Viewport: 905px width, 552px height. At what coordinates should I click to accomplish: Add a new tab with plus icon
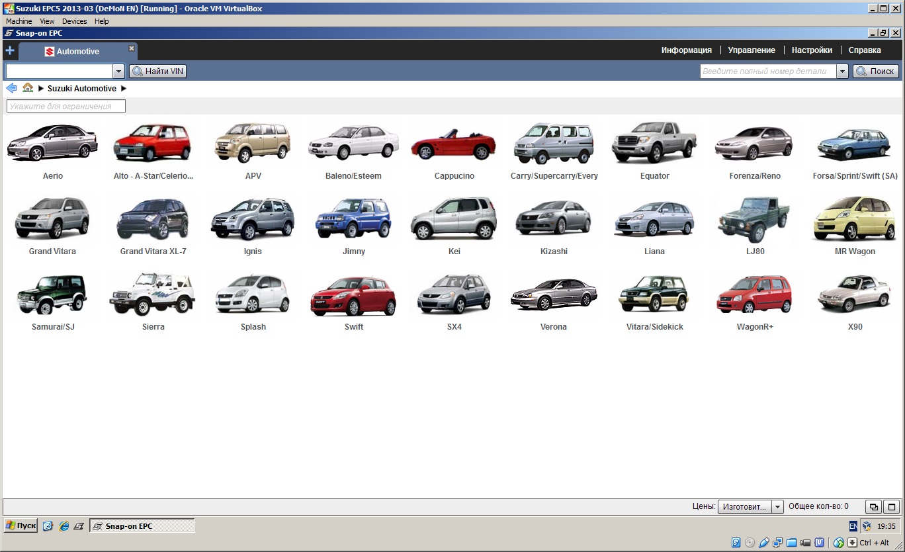pos(9,51)
